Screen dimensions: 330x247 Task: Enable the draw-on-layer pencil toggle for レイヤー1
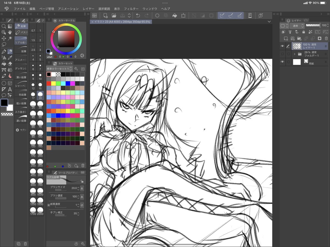pyautogui.click(x=288, y=46)
